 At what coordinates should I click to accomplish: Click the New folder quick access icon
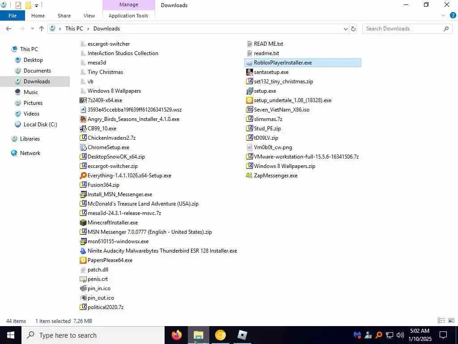pos(28,5)
